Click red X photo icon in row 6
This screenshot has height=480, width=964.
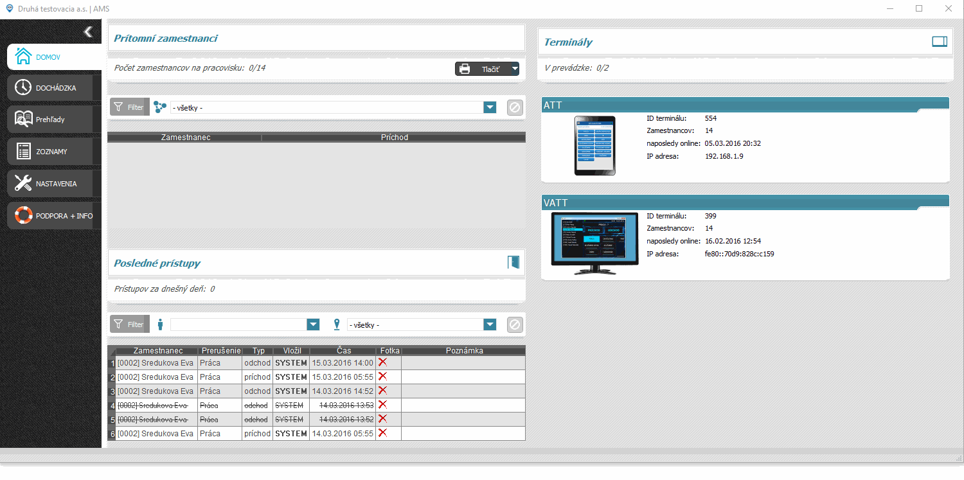tap(382, 433)
